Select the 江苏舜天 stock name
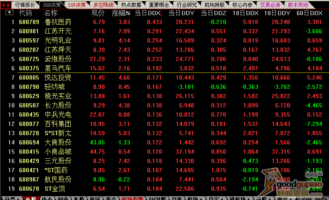Screen dimensions: 329x200 coord(58,50)
